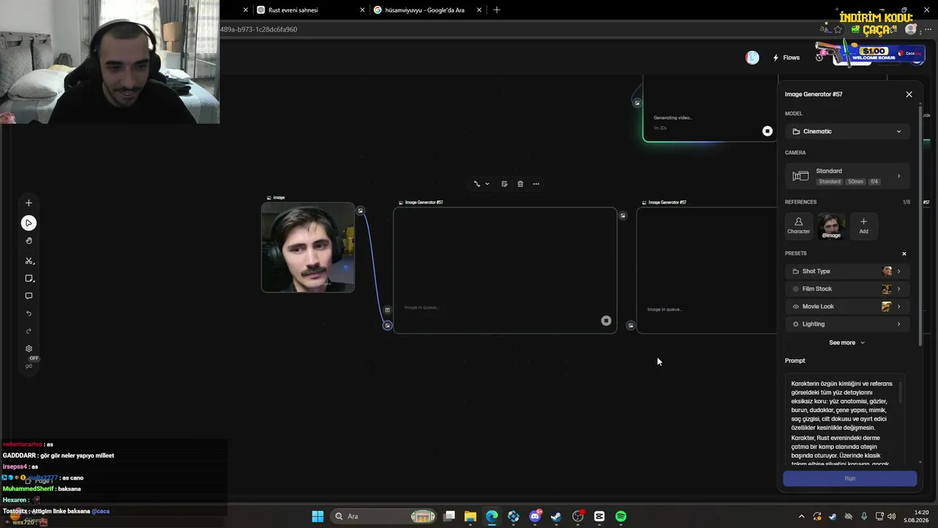Stop the first Image Generator #57 queue
The image size is (938, 528).
pos(606,320)
